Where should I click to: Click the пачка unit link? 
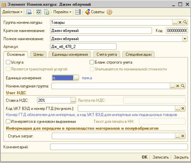click(x=87, y=78)
